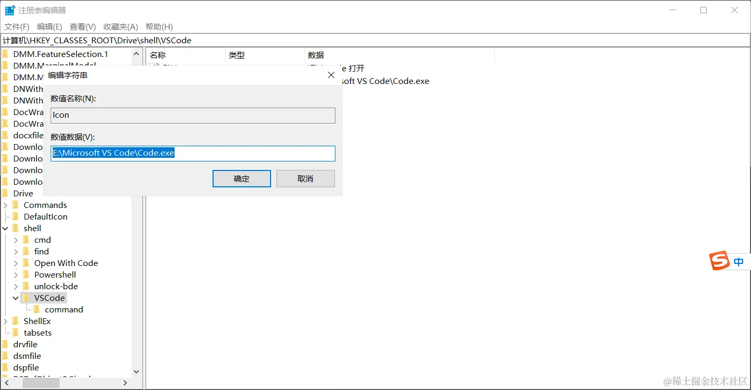Click the 数值数据 value input field

(x=193, y=154)
